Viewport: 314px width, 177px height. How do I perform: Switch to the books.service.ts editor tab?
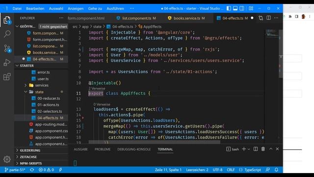pos(186,18)
